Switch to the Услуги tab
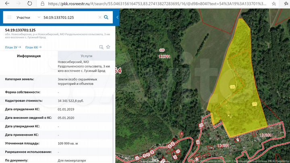 click(x=86, y=56)
